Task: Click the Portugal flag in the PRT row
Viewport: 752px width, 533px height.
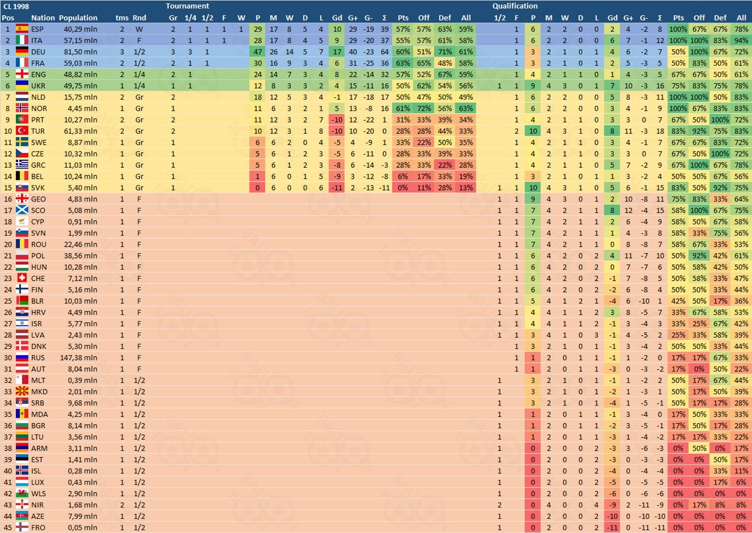Action: (22, 120)
